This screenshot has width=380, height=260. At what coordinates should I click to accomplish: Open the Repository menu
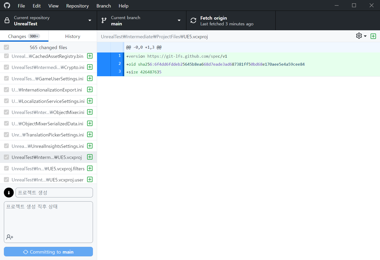[x=77, y=6]
